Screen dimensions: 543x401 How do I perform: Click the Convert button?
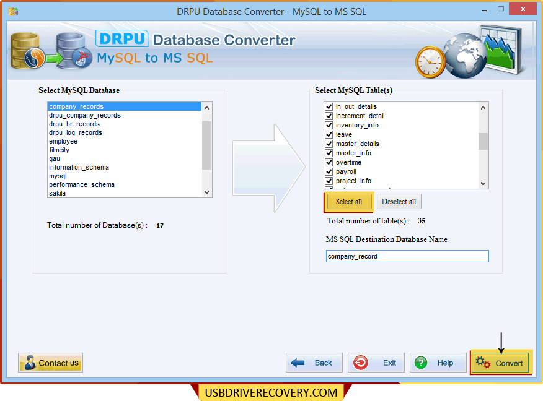coord(500,363)
